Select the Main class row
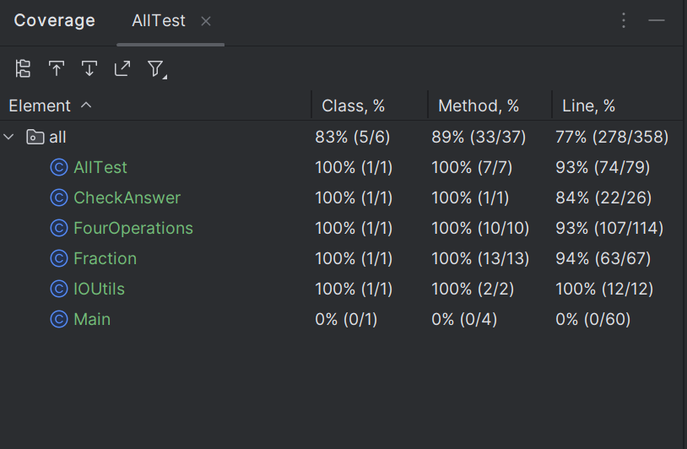Screen dimensions: 687x449 click(x=92, y=319)
